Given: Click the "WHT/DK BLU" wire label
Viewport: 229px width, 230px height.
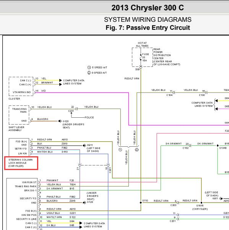Looking at the screenshot, I should click(x=45, y=152).
